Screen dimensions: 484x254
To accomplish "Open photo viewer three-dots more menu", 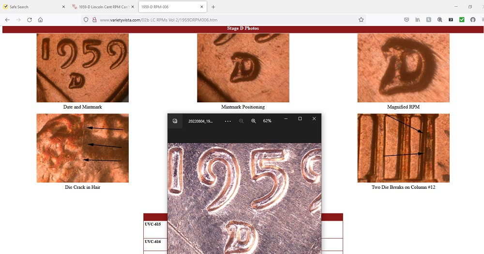I will pos(228,121).
